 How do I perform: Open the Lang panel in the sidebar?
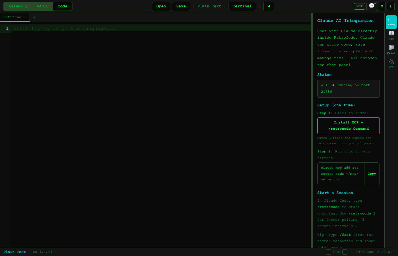tap(391, 20)
